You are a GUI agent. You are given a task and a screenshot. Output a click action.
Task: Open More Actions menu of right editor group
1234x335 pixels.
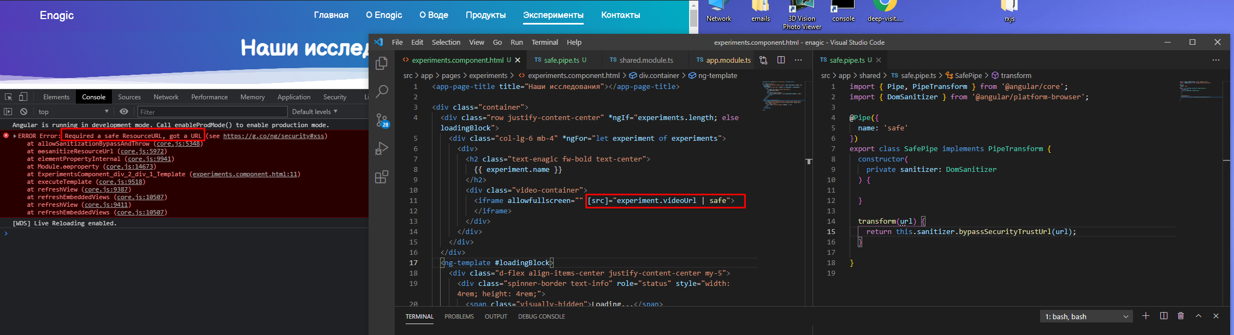[1216, 60]
